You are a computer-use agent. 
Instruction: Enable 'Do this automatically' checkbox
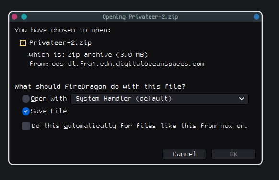pos(26,126)
